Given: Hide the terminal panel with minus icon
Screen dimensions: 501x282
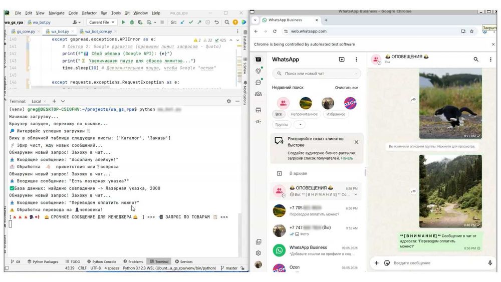Looking at the screenshot, I should tap(237, 101).
